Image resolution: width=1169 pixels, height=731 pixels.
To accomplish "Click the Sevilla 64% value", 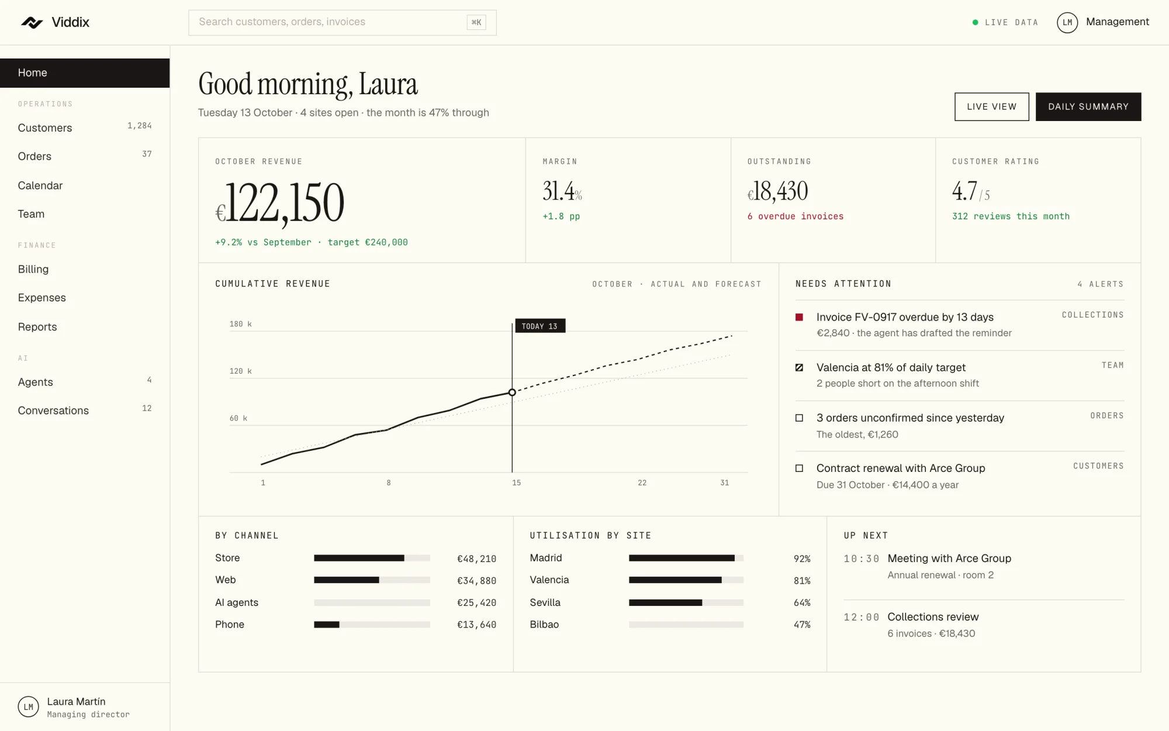I will coord(802,603).
